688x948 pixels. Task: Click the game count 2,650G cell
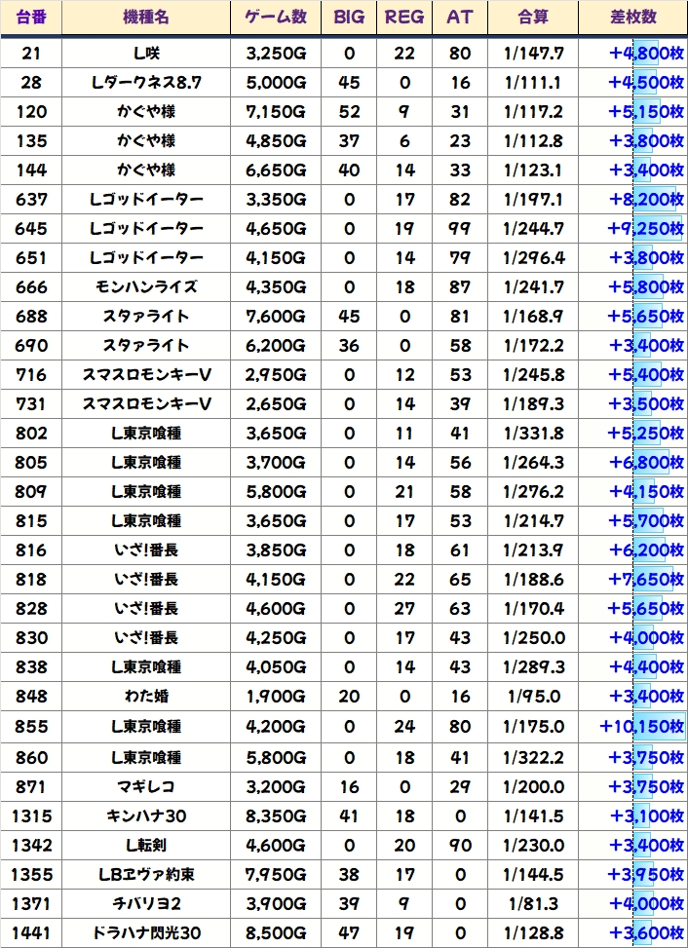[276, 404]
